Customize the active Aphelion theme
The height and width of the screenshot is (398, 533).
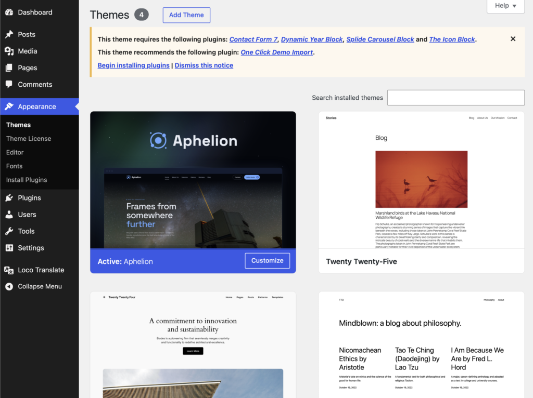point(267,261)
